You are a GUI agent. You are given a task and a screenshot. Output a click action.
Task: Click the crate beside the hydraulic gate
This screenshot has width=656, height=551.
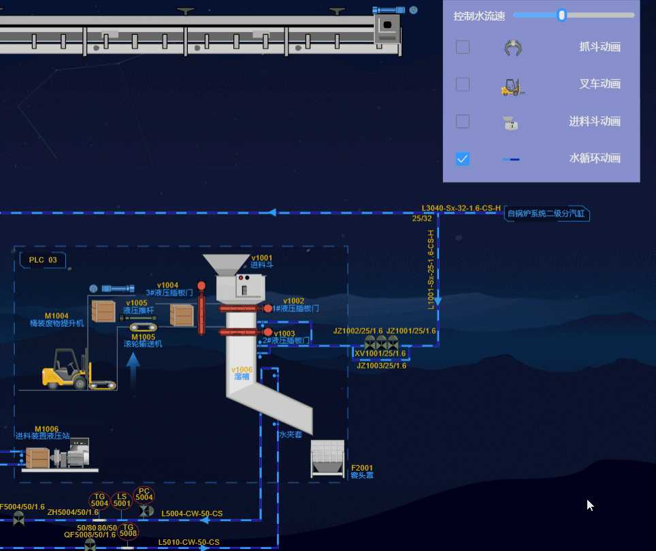182,315
